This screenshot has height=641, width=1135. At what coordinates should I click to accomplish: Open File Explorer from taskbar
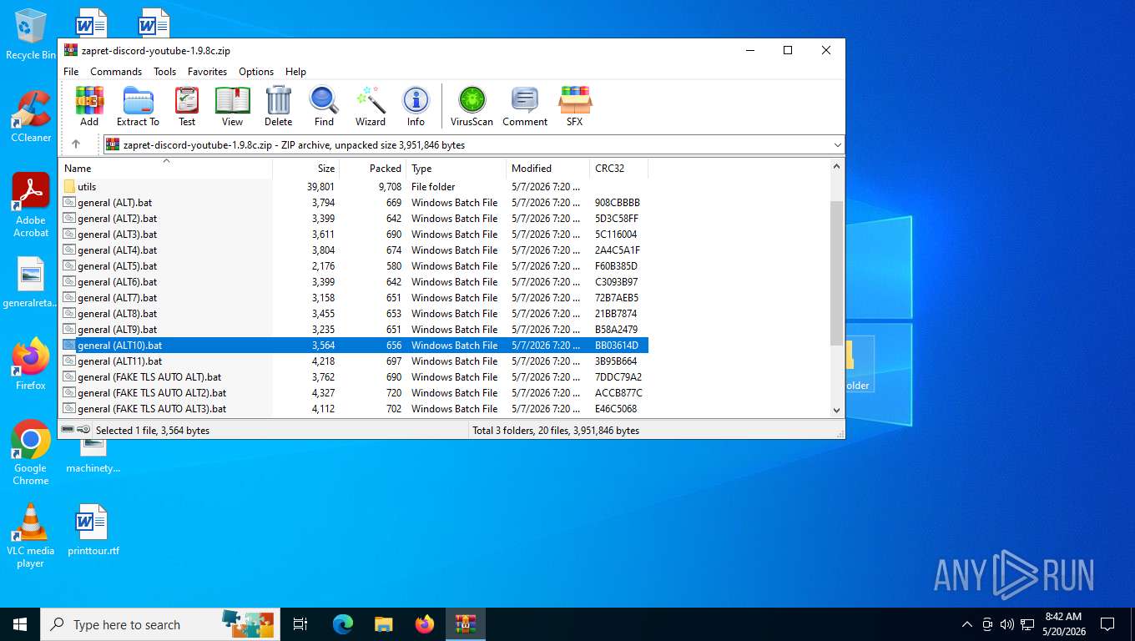384,624
